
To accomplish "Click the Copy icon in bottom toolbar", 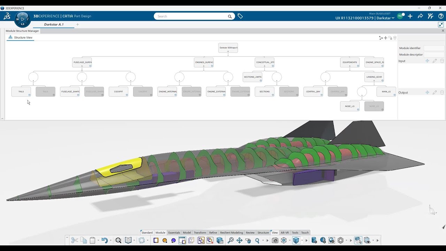I will 84,240.
